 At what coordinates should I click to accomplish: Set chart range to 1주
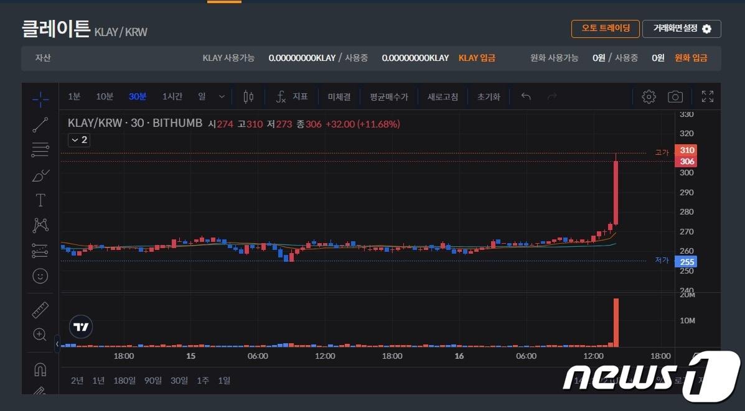(x=203, y=381)
